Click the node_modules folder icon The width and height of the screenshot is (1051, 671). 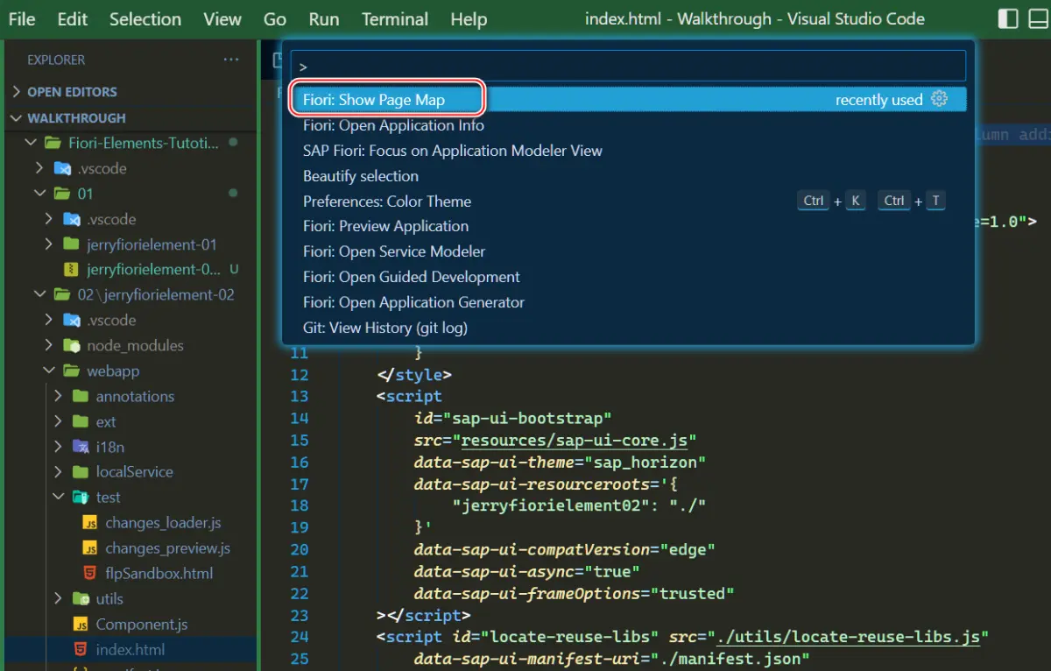tap(71, 345)
